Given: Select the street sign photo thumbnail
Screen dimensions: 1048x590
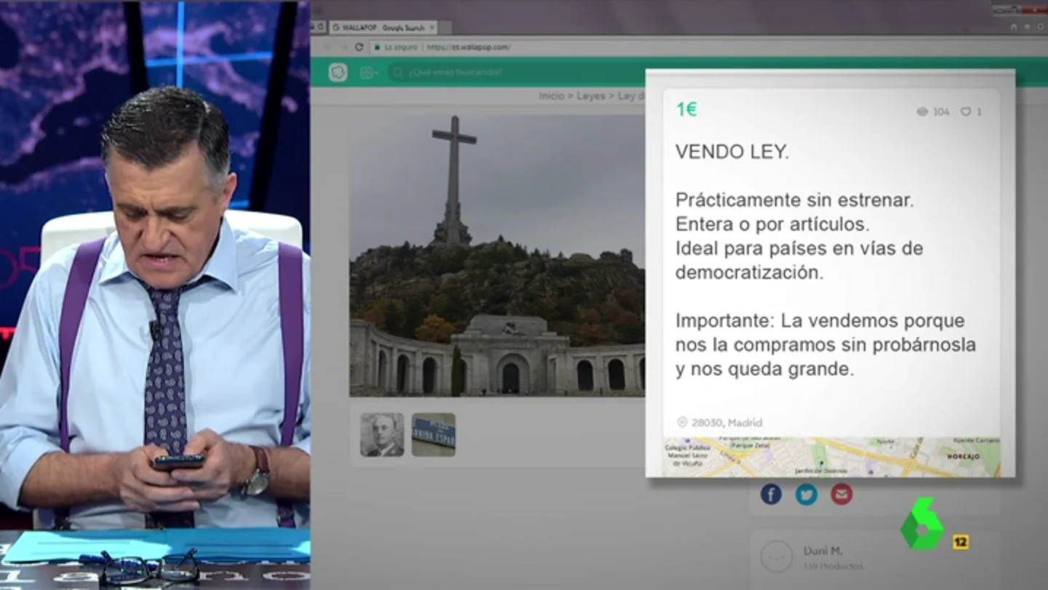Looking at the screenshot, I should click(x=434, y=435).
